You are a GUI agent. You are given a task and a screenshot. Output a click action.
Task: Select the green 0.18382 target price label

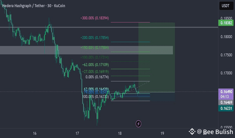226,23
